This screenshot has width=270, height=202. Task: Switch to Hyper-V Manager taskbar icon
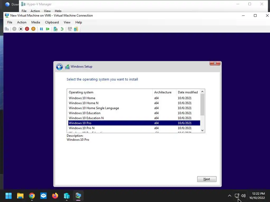tap(67, 196)
